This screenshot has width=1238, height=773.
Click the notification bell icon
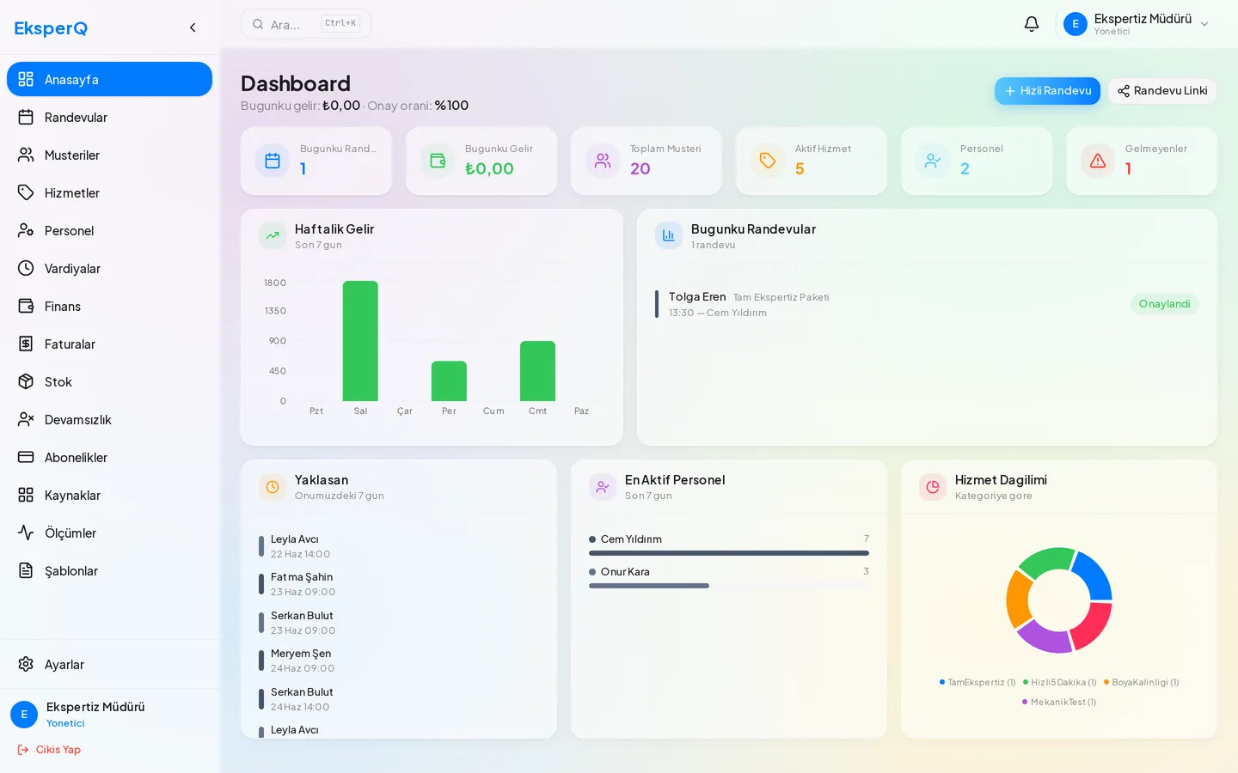point(1032,24)
